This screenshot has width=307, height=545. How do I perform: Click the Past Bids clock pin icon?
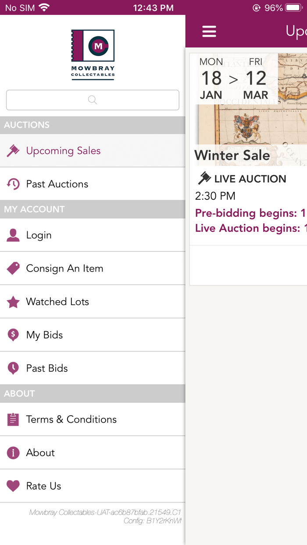[x=13, y=368]
